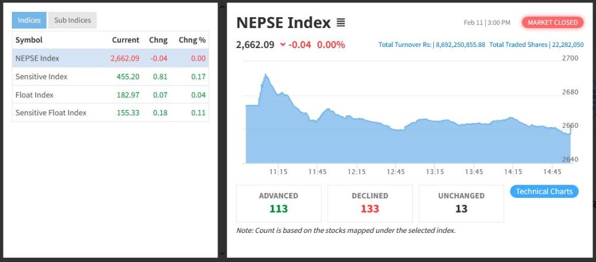Sort table by Chng % column header
Viewport: 596px width, 262px height.
pos(192,40)
